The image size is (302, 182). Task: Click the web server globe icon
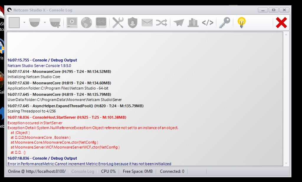[86, 23]
